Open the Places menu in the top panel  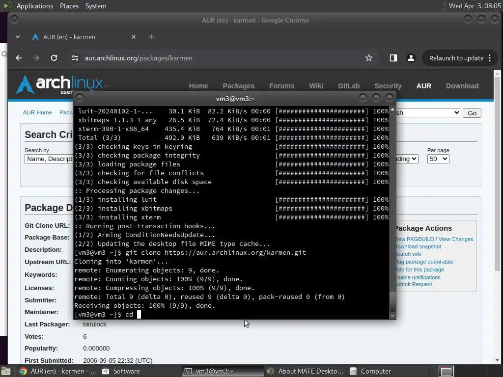coord(69,6)
